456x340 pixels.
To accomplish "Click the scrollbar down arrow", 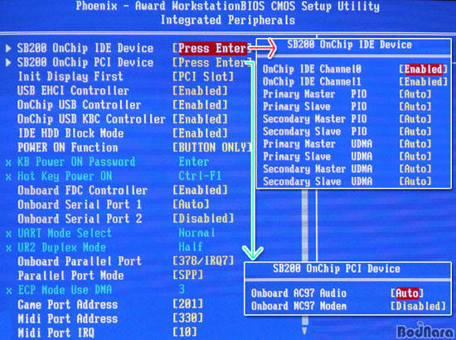I will click(304, 330).
